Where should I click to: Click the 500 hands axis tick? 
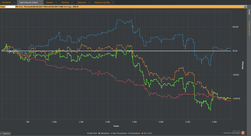click(28, 122)
